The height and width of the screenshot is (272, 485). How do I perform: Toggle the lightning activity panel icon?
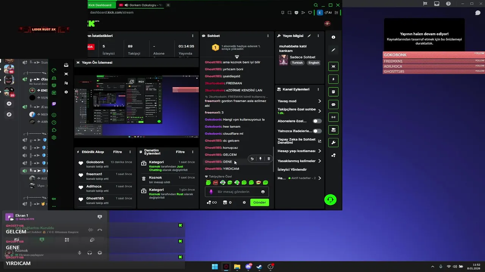click(333, 79)
